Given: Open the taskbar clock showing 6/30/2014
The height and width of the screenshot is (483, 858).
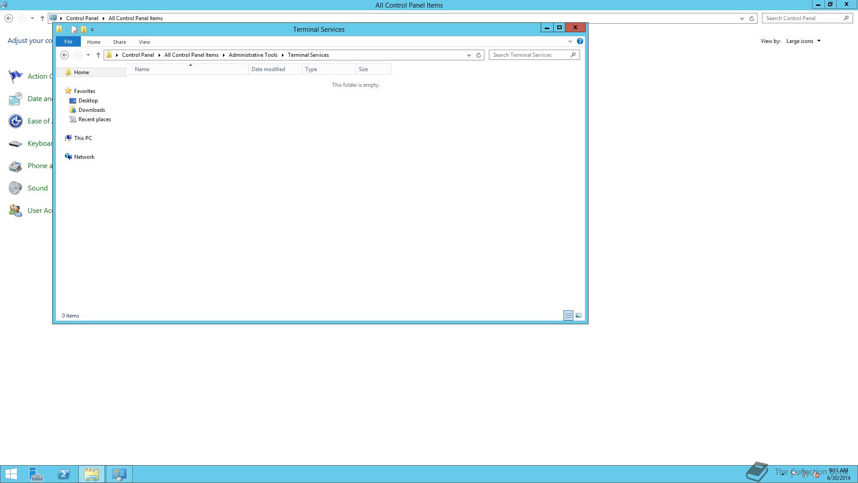Looking at the screenshot, I should tap(838, 474).
